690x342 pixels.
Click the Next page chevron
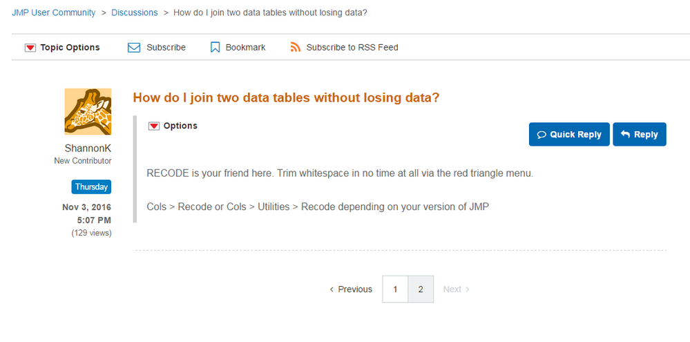(468, 289)
